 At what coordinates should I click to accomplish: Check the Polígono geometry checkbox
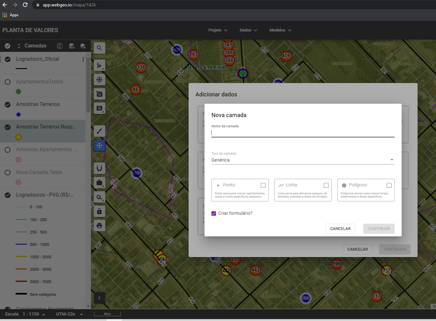389,185
